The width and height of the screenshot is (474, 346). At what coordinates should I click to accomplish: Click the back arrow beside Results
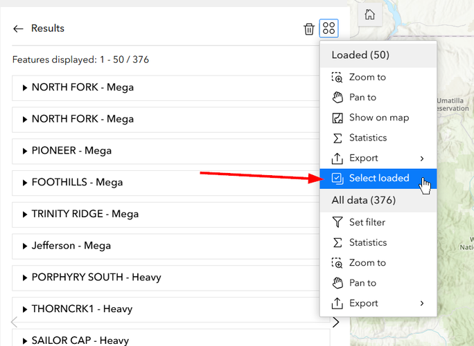pyautogui.click(x=18, y=28)
